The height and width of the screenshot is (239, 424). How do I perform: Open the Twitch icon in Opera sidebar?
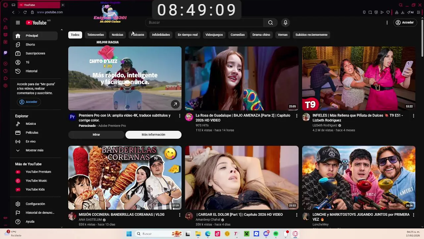click(x=5, y=53)
